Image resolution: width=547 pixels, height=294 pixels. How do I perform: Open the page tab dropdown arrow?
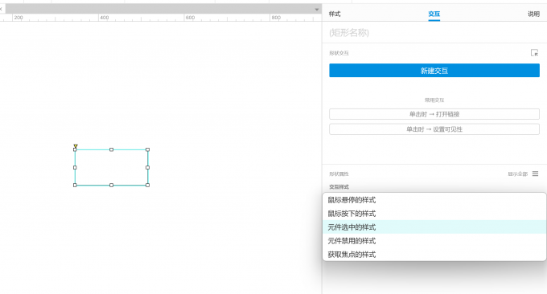(x=316, y=10)
